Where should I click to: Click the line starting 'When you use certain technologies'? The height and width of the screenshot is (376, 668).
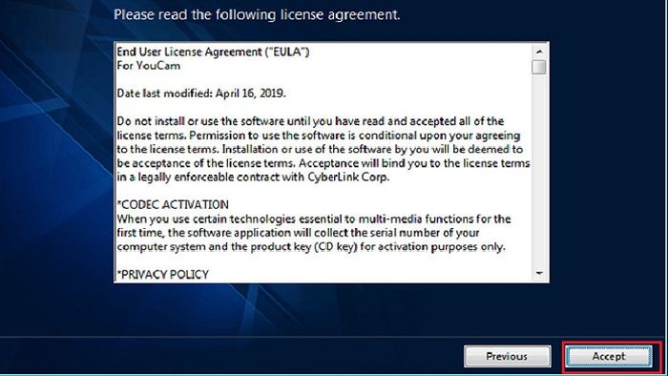click(314, 219)
